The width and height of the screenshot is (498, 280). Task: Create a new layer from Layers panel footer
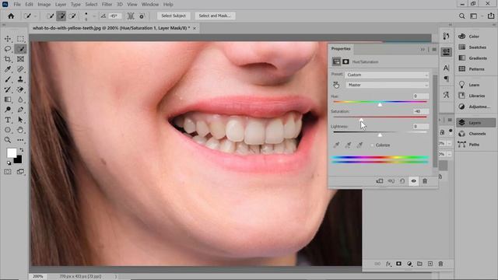pos(430,264)
